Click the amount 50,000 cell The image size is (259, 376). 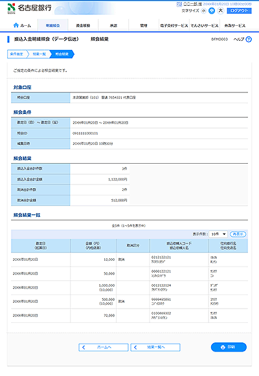tap(109, 274)
